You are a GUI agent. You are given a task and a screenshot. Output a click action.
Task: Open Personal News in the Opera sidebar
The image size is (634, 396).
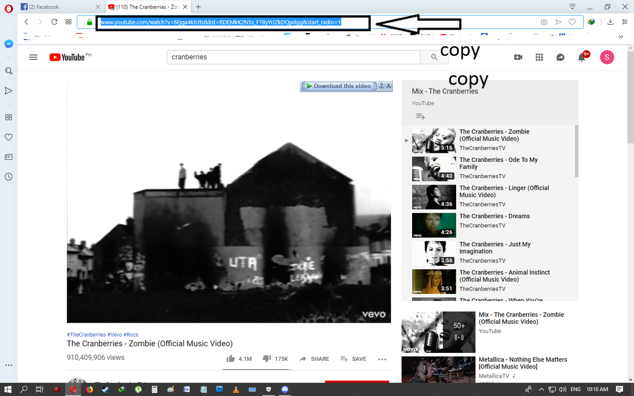coord(8,157)
